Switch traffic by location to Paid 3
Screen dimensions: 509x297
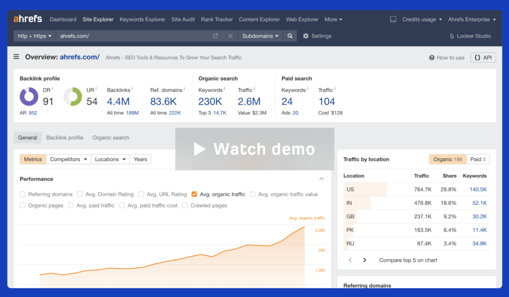(x=478, y=159)
